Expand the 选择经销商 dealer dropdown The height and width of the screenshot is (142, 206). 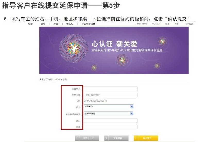tap(108, 113)
